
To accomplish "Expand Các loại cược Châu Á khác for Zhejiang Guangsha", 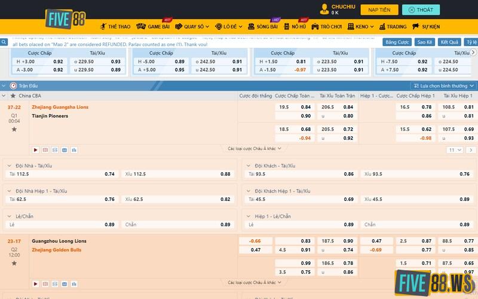I will point(255,148).
